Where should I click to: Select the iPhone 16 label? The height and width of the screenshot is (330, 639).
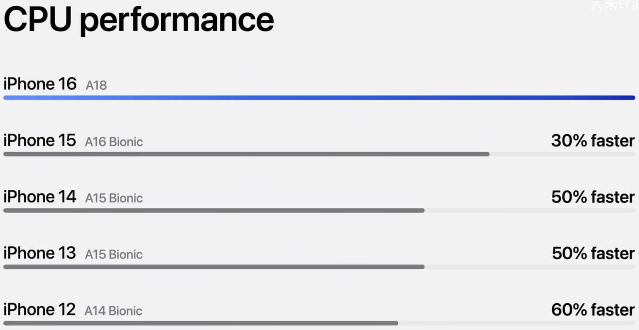point(40,84)
